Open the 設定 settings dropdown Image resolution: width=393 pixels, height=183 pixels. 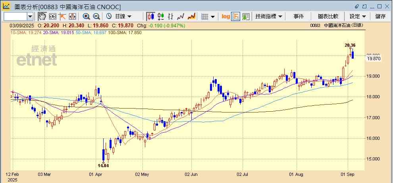(x=358, y=17)
